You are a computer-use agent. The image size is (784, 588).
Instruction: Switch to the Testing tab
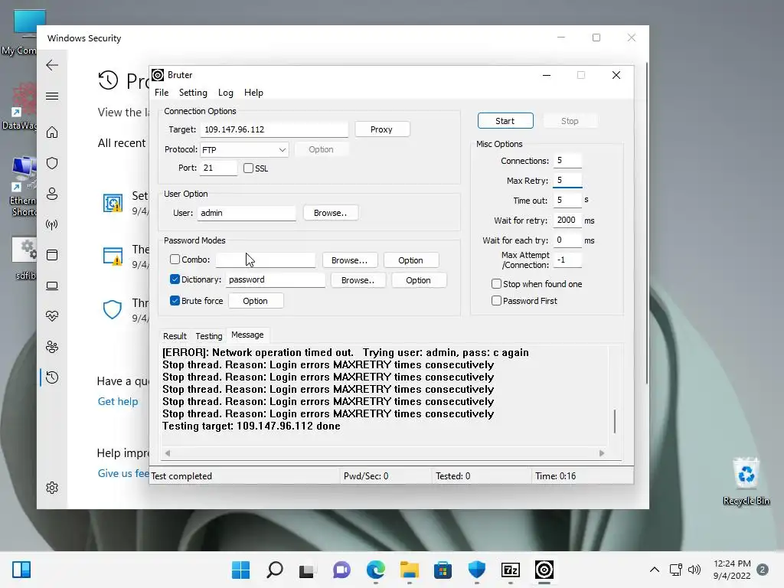(208, 336)
